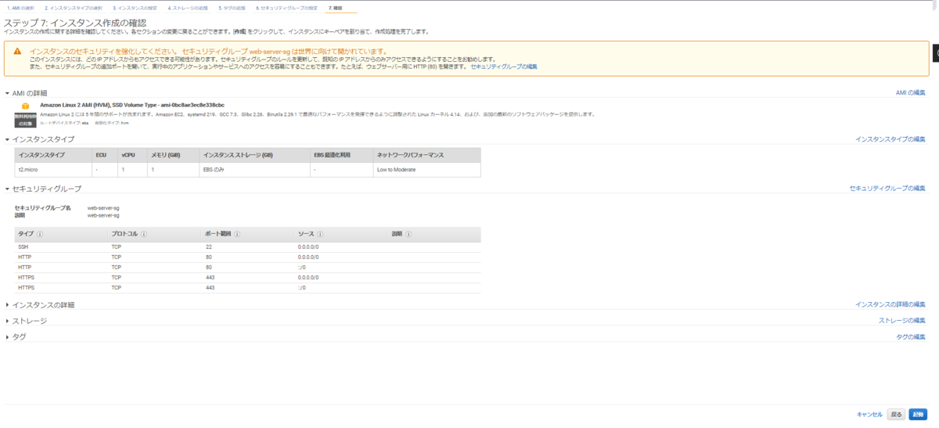Screen dimensions: 939x428
Task: Expand the タグ section
Action: pos(8,336)
